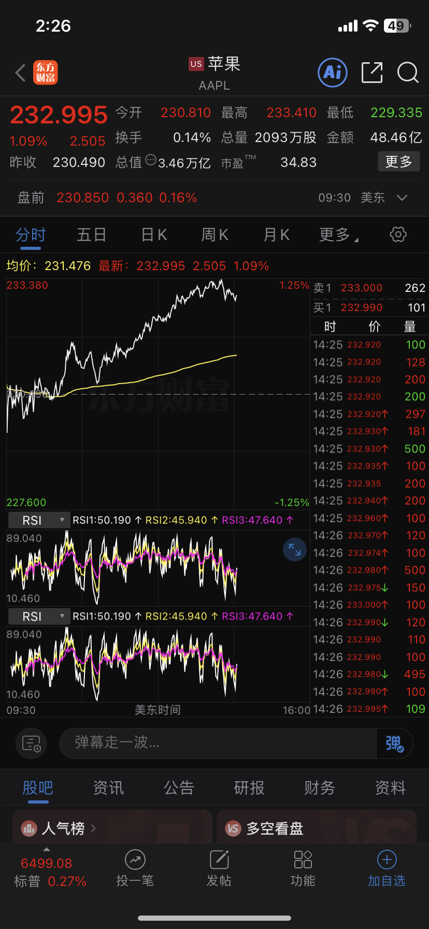429x929 pixels.
Task: Open chart settings gear icon
Action: 398,234
